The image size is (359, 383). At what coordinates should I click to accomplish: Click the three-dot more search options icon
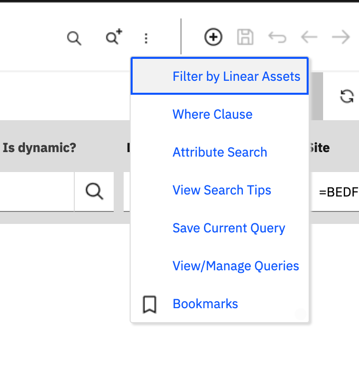146,38
